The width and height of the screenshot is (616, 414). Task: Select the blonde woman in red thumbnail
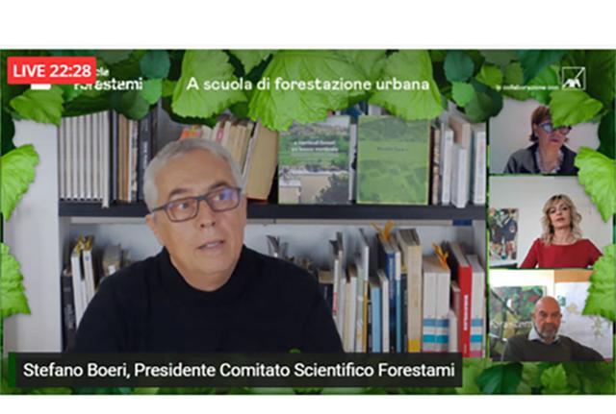coord(546,222)
